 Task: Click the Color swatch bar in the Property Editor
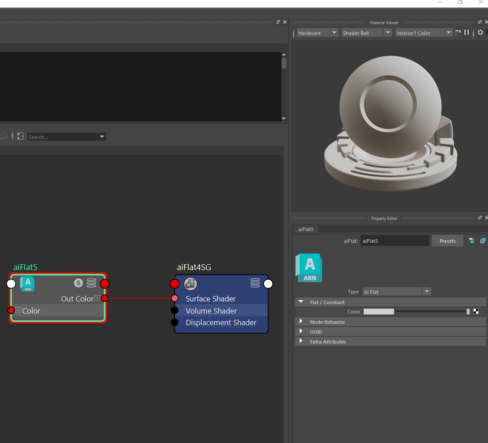point(378,311)
